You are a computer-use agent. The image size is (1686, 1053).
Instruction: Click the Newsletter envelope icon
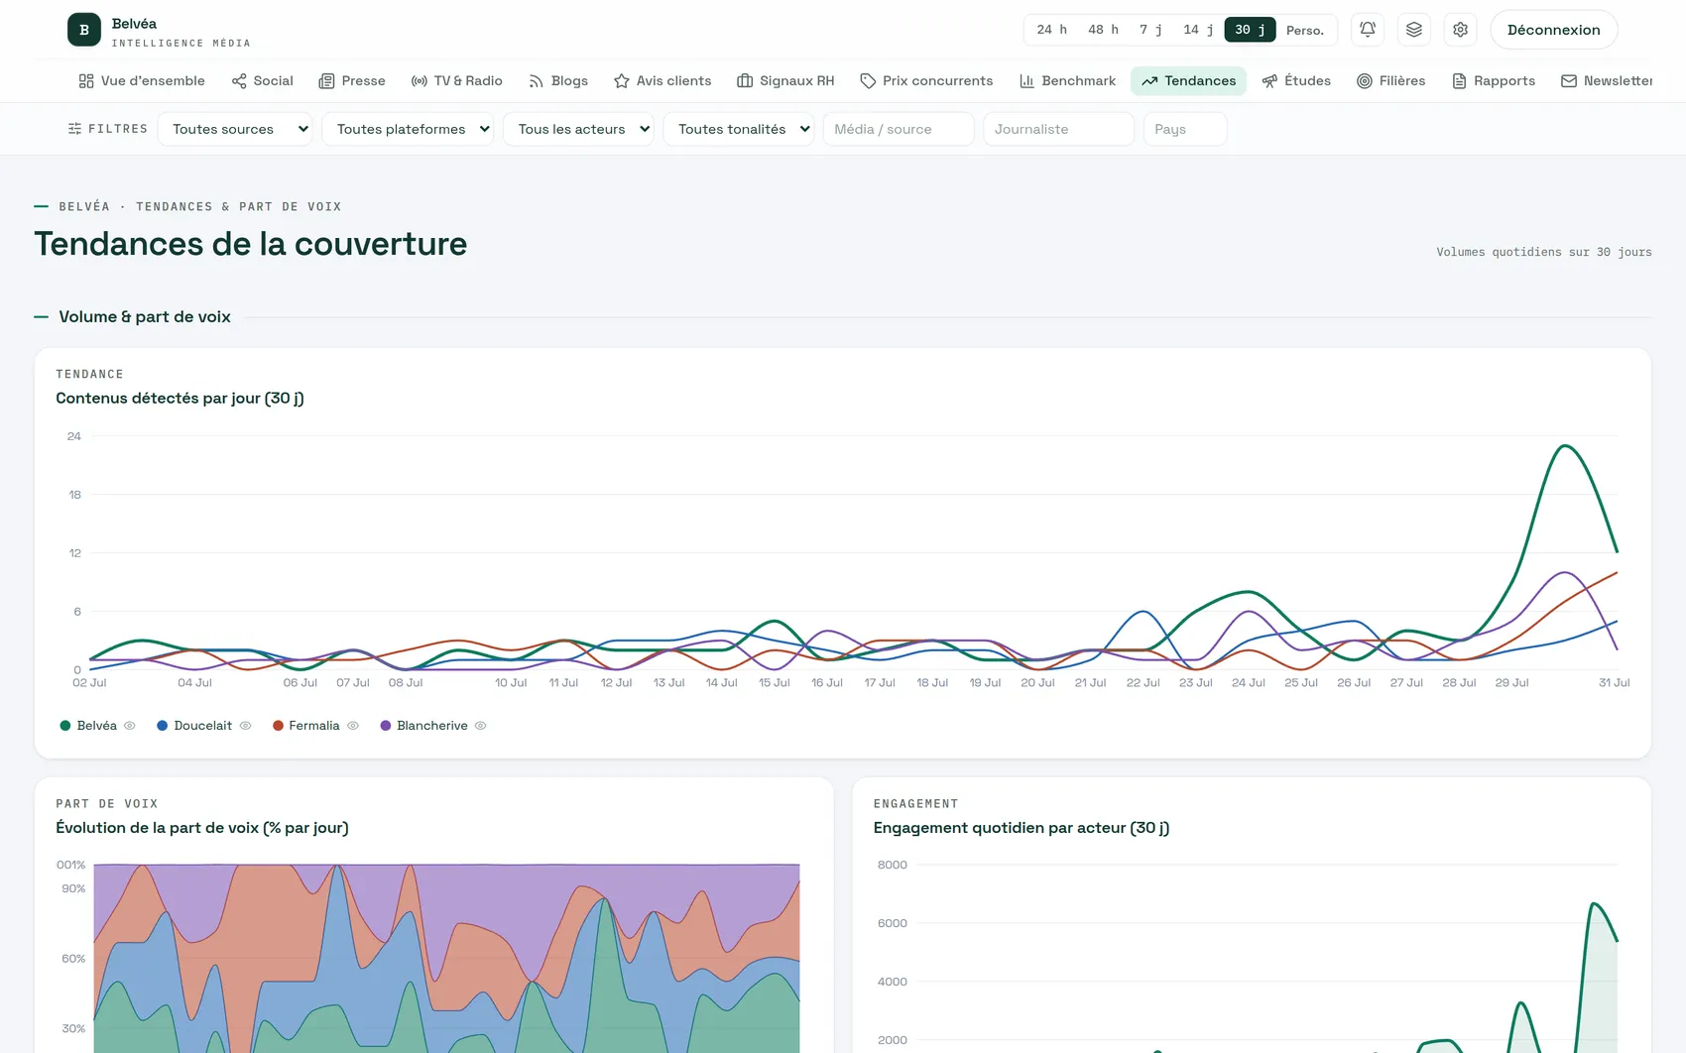coord(1569,81)
